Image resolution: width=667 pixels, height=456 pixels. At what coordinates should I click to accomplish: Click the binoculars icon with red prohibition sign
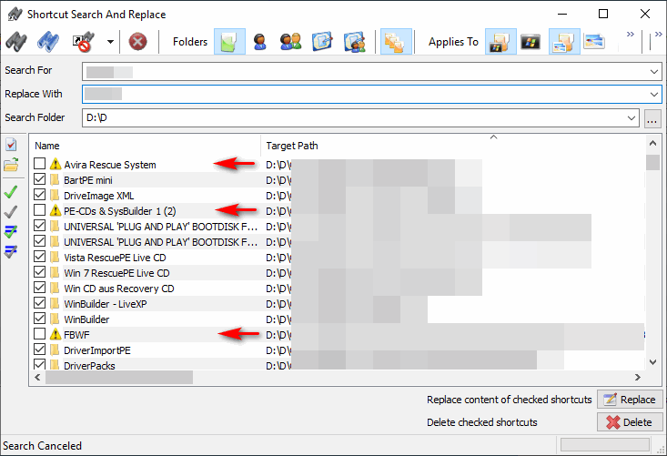pyautogui.click(x=83, y=42)
